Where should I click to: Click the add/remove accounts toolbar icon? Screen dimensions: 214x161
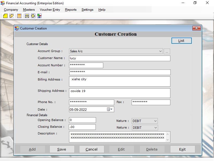pos(39,16)
